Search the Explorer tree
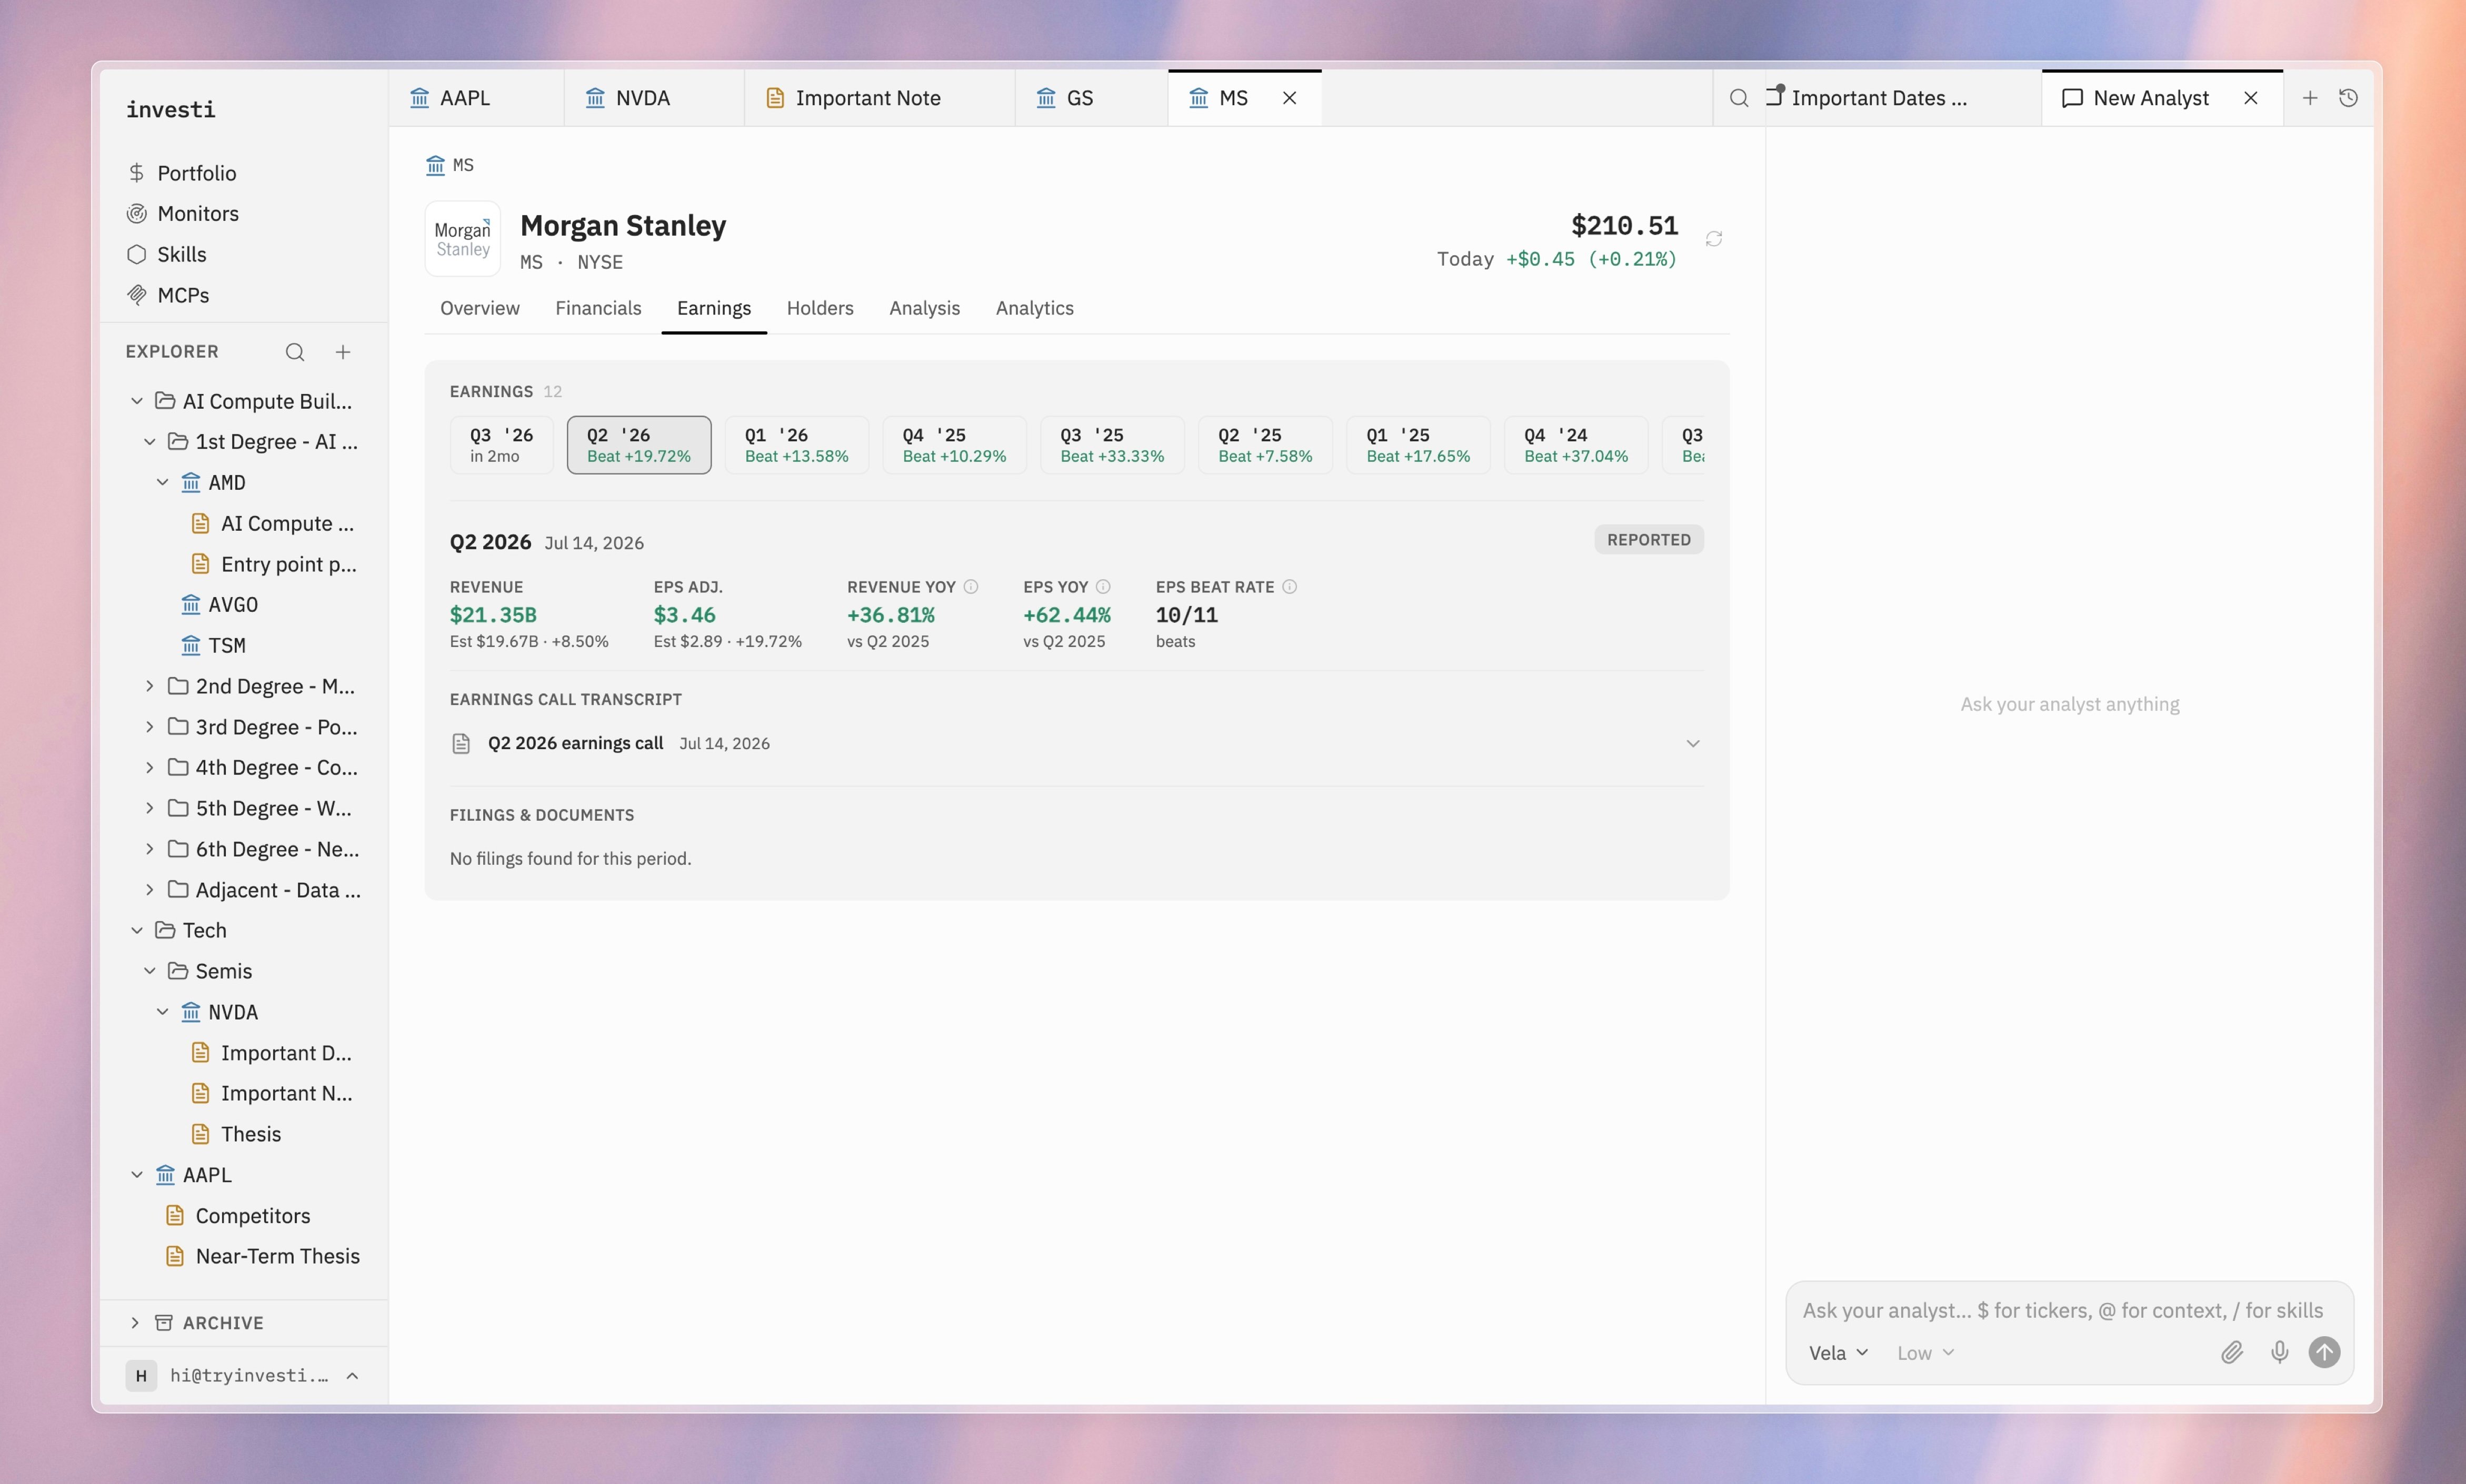The width and height of the screenshot is (2466, 1484). (x=294, y=352)
